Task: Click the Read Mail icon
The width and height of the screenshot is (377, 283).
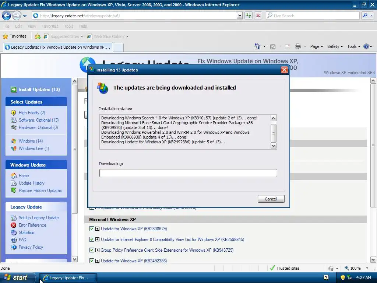Action: [x=288, y=46]
